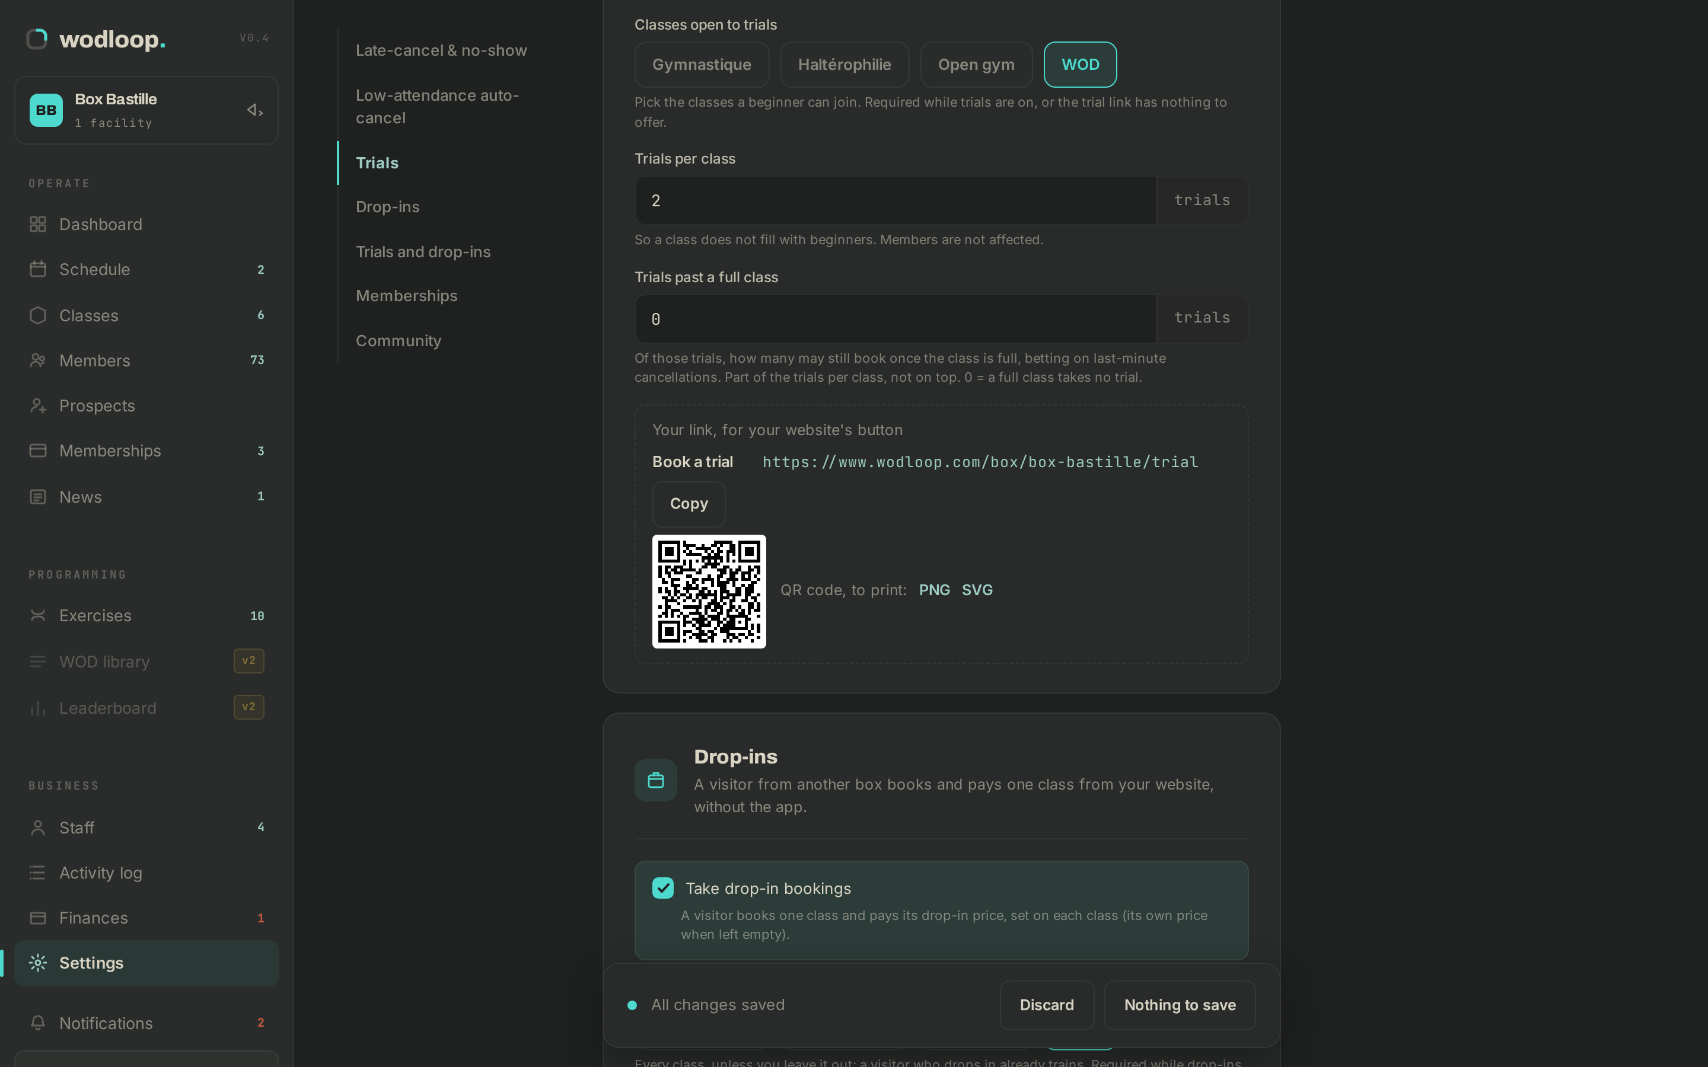Click the Activity log list icon
Image resolution: width=1708 pixels, height=1067 pixels.
pyautogui.click(x=38, y=873)
